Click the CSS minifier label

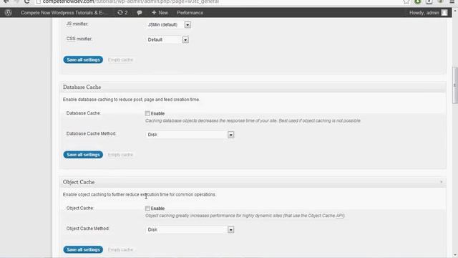[x=79, y=39]
